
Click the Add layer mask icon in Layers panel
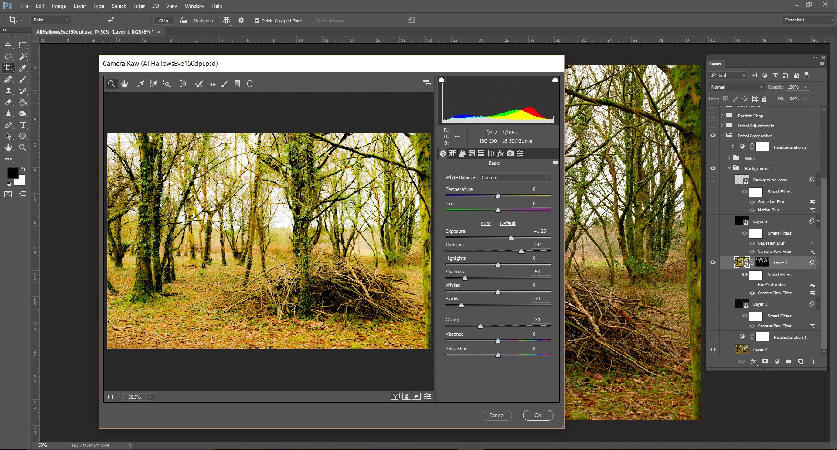pyautogui.click(x=765, y=361)
